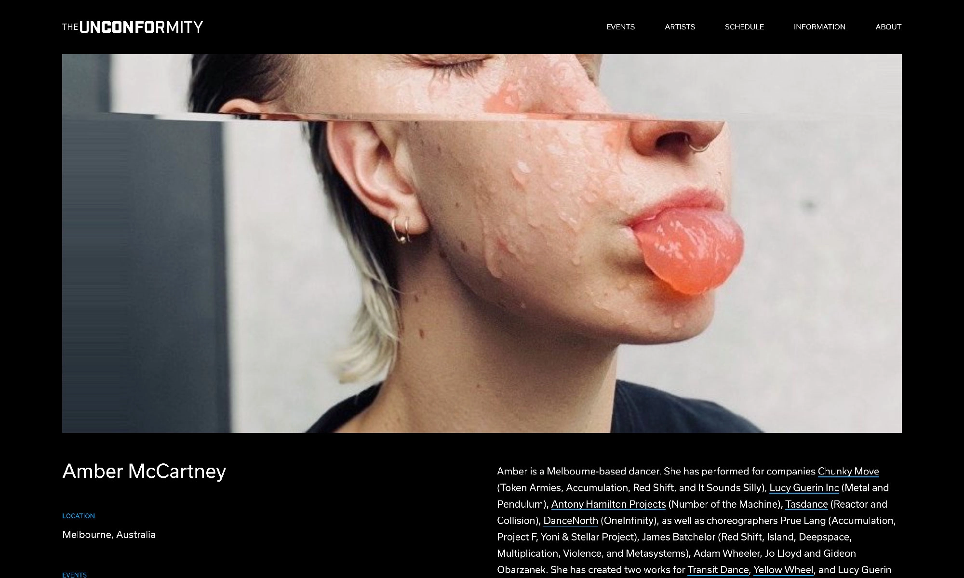Follow the Chunky Move link
The width and height of the screenshot is (964, 578).
tap(848, 472)
